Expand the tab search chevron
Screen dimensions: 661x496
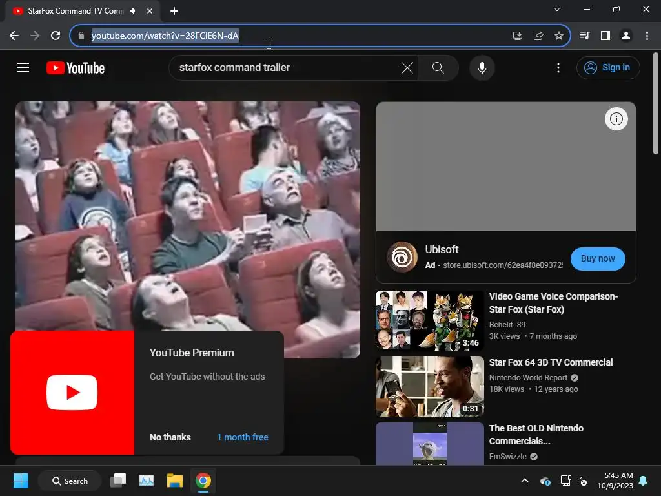coord(557,9)
